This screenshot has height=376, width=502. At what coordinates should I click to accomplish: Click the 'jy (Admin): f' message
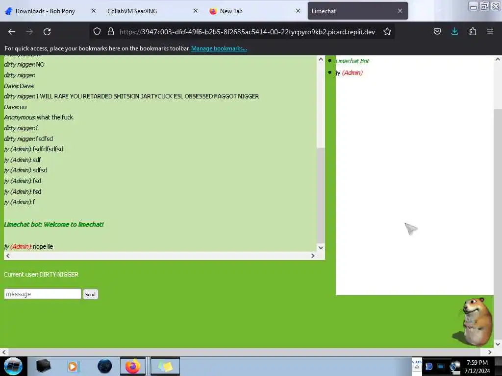[20, 202]
